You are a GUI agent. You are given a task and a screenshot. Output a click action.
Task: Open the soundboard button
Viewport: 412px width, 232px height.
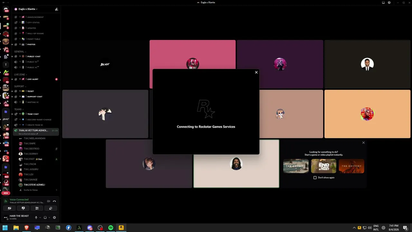[51, 208]
